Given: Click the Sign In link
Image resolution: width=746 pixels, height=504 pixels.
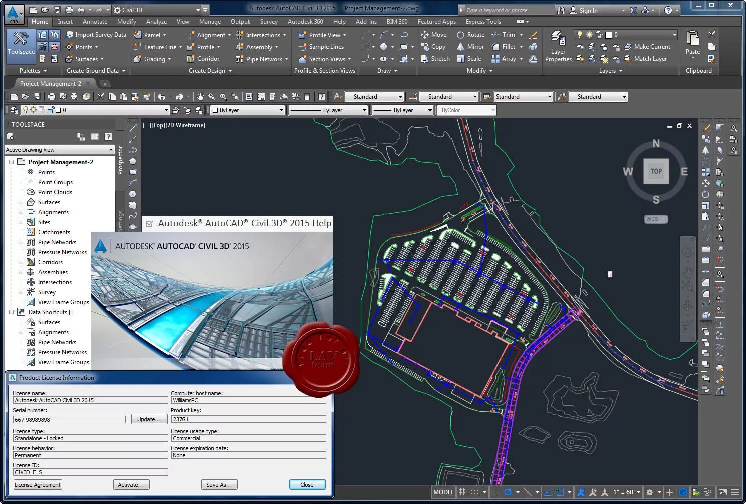Looking at the screenshot, I should click(x=588, y=10).
